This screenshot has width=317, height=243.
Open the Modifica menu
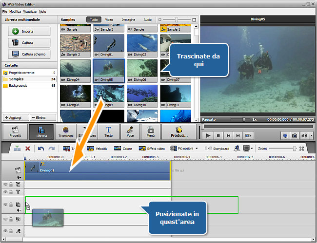tap(15, 12)
